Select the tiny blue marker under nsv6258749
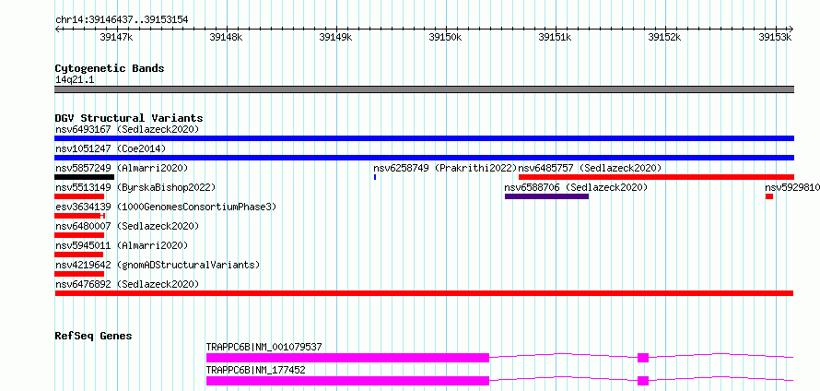Image resolution: width=820 pixels, height=391 pixels. pyautogui.click(x=375, y=177)
